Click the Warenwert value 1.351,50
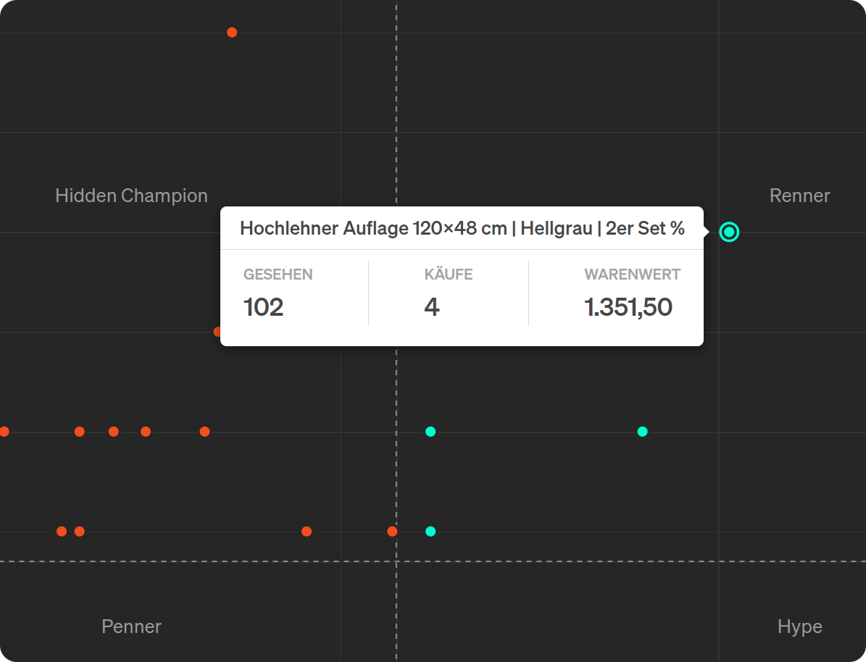 tap(628, 307)
